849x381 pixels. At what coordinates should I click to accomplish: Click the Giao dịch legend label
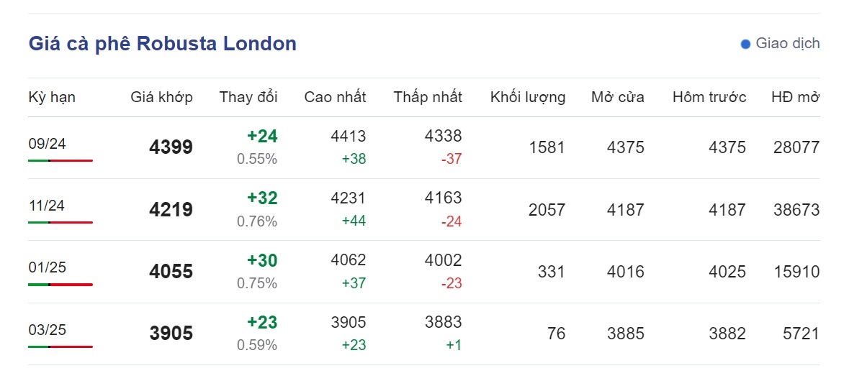788,44
